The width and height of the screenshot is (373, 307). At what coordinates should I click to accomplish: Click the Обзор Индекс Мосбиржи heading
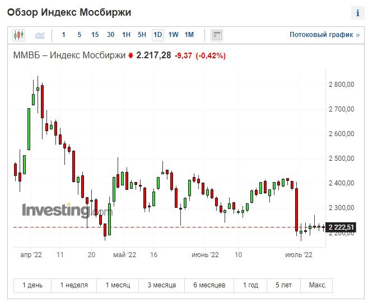[69, 12]
